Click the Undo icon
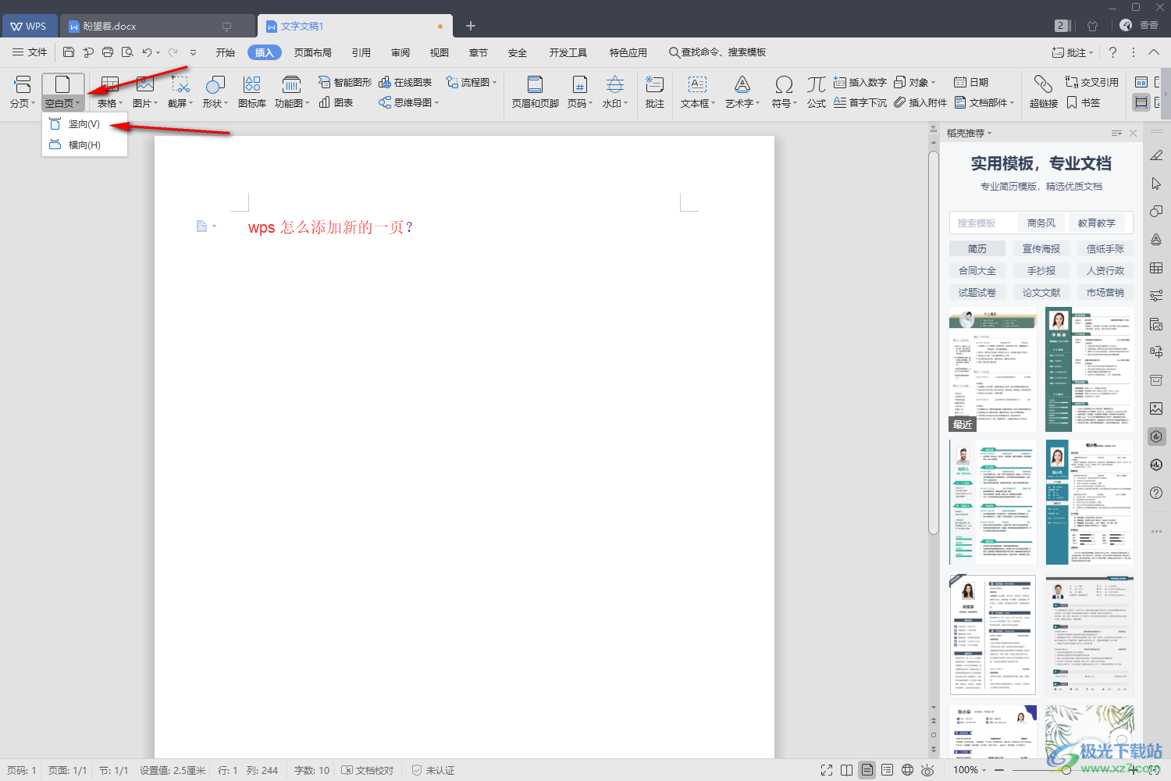Screen dimensions: 1171x781 tap(147, 52)
